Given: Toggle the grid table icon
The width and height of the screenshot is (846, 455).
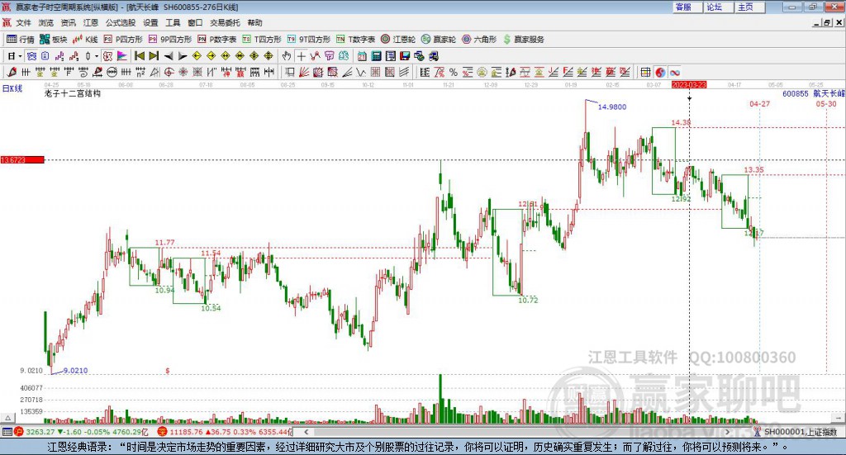Looking at the screenshot, I should [645, 72].
